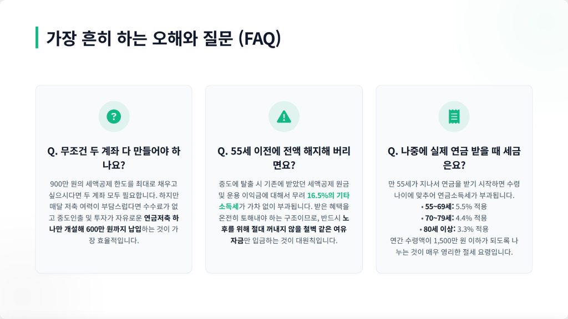Click the bold 600만 원까지 납입 text
This screenshot has height=319, width=568.
pyautogui.click(x=114, y=229)
